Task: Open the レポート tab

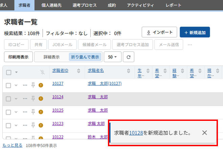Action: pyautogui.click(x=173, y=5)
